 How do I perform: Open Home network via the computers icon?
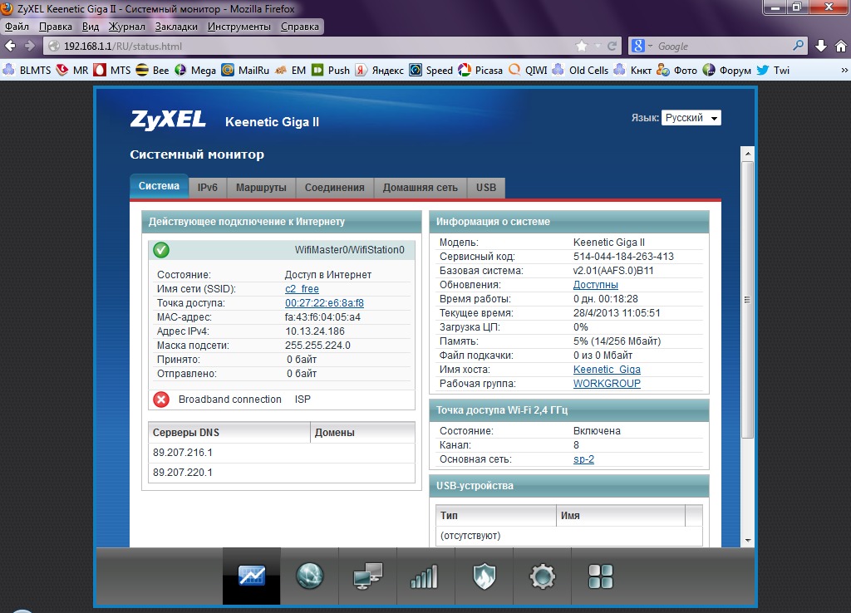point(367,576)
